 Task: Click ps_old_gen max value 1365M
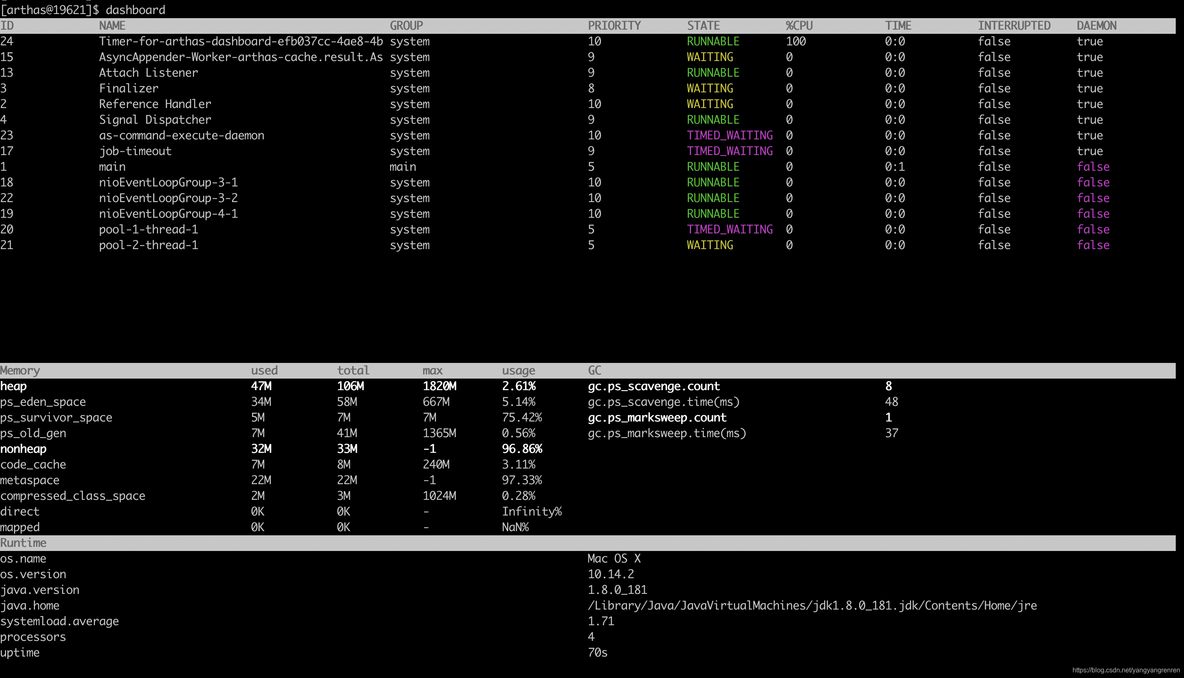[x=439, y=433]
